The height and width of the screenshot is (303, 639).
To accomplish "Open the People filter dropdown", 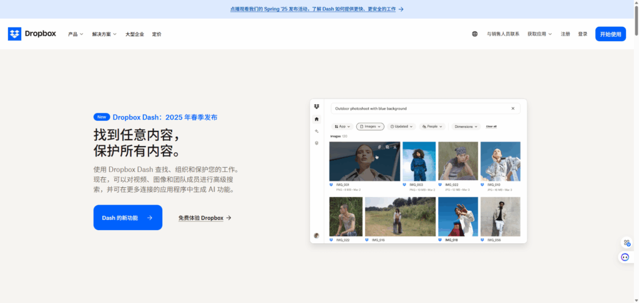I will coord(432,127).
